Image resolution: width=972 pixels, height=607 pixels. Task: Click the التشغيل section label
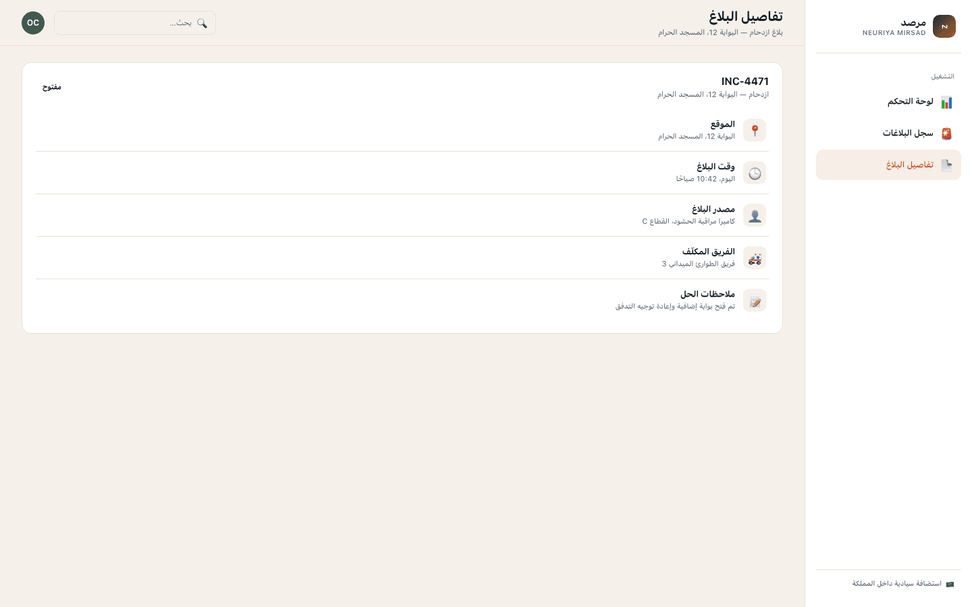[942, 76]
